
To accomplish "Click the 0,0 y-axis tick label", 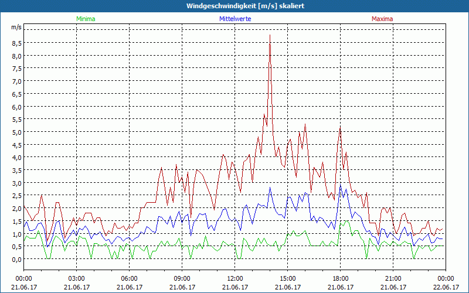I will click(x=16, y=259).
